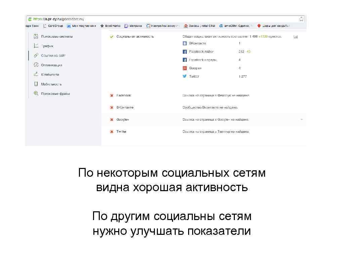The width and height of the screenshot is (344, 258).
Task: Open the Юзабилити sidebar icon
Action: point(36,74)
